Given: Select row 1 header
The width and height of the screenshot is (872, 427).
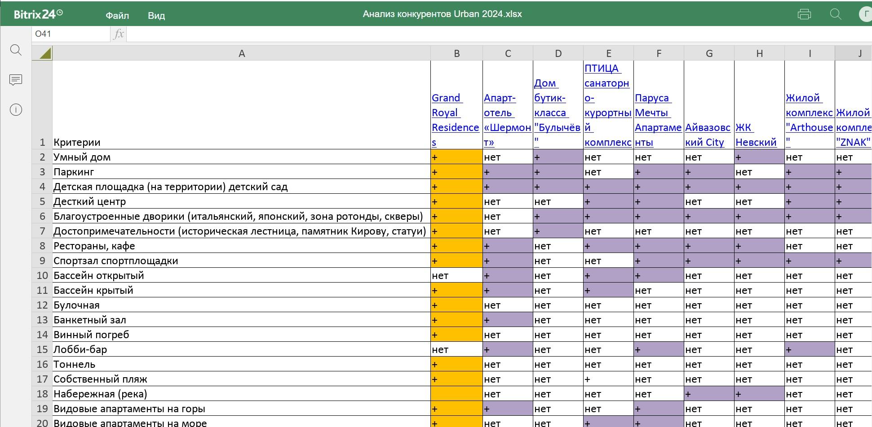Looking at the screenshot, I should pyautogui.click(x=42, y=105).
